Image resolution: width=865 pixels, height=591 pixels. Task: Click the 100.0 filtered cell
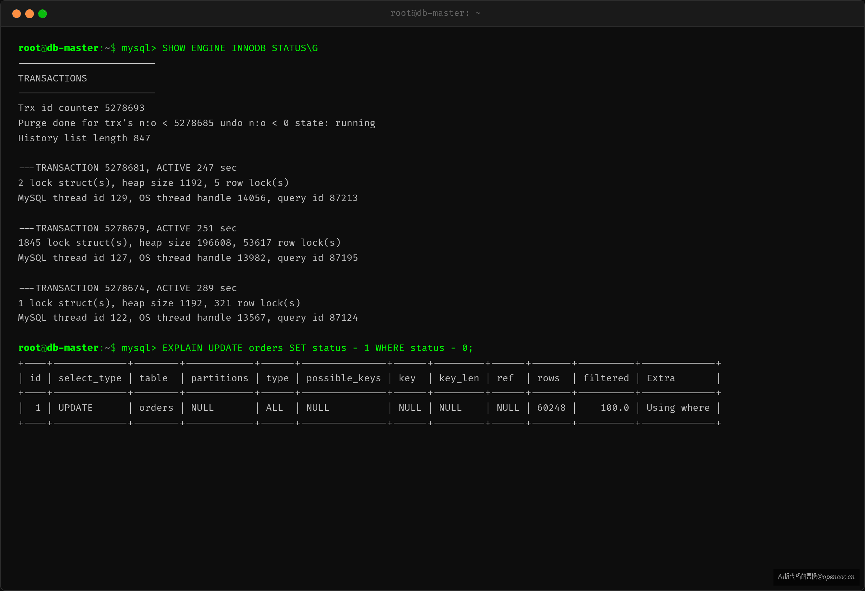tap(615, 408)
